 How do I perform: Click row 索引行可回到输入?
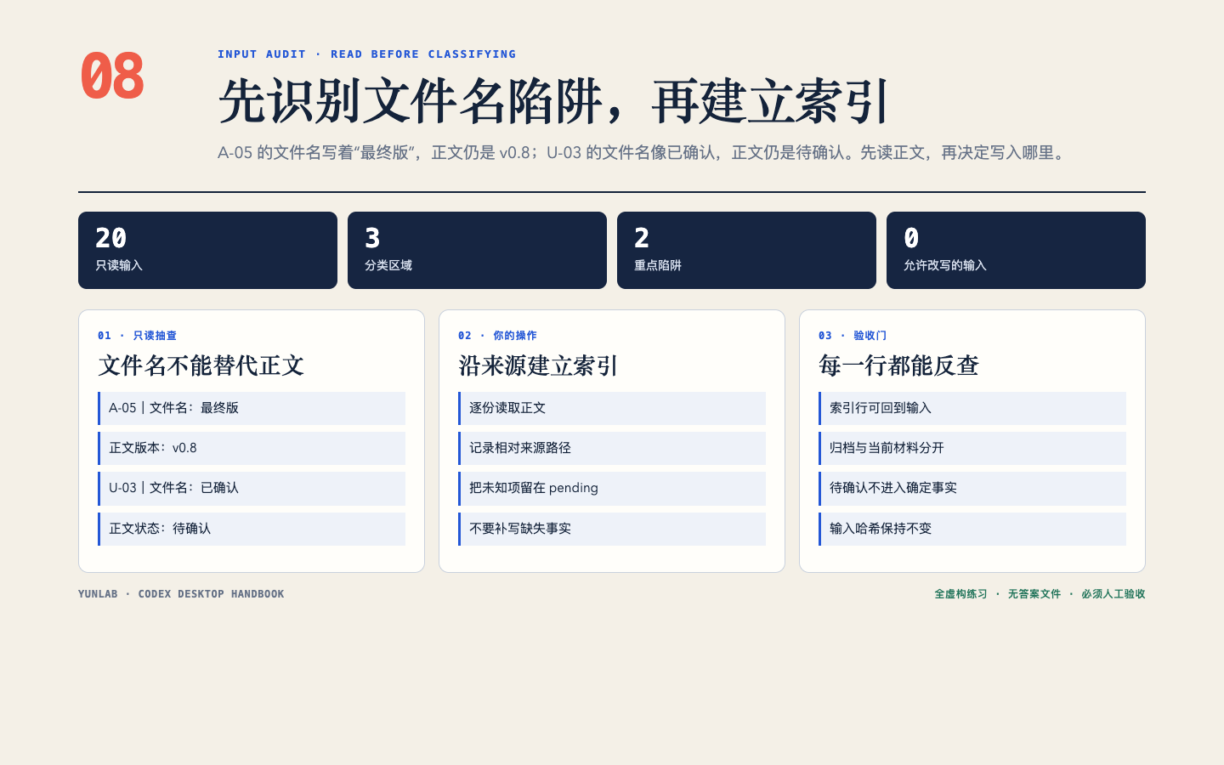[972, 408]
